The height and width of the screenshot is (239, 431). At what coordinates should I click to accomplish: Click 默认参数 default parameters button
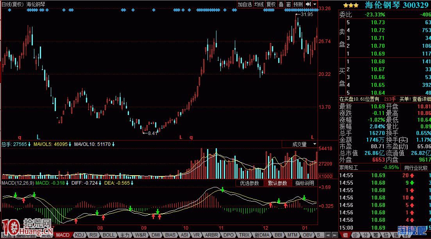277,183
